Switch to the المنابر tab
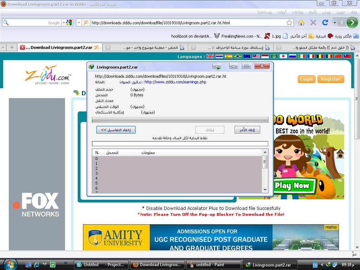This screenshot has height=270, width=360. pyautogui.click(x=146, y=47)
